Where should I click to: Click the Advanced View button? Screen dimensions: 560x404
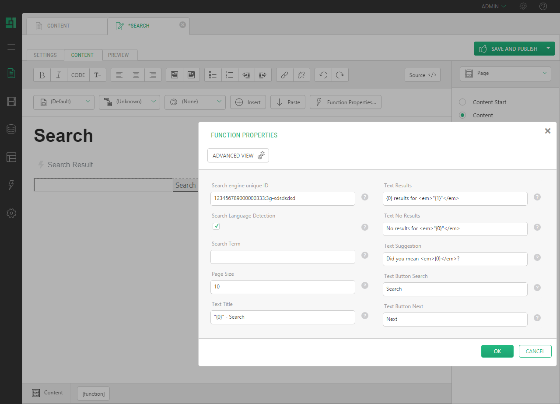click(238, 156)
